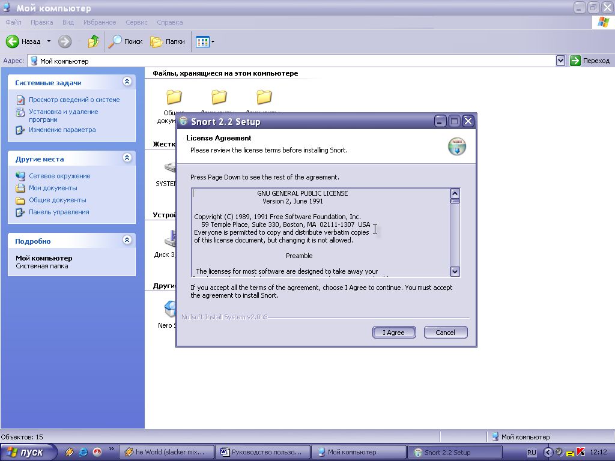The width and height of the screenshot is (615, 461).
Task: Collapse the Системные задачи panel
Action: (127, 82)
